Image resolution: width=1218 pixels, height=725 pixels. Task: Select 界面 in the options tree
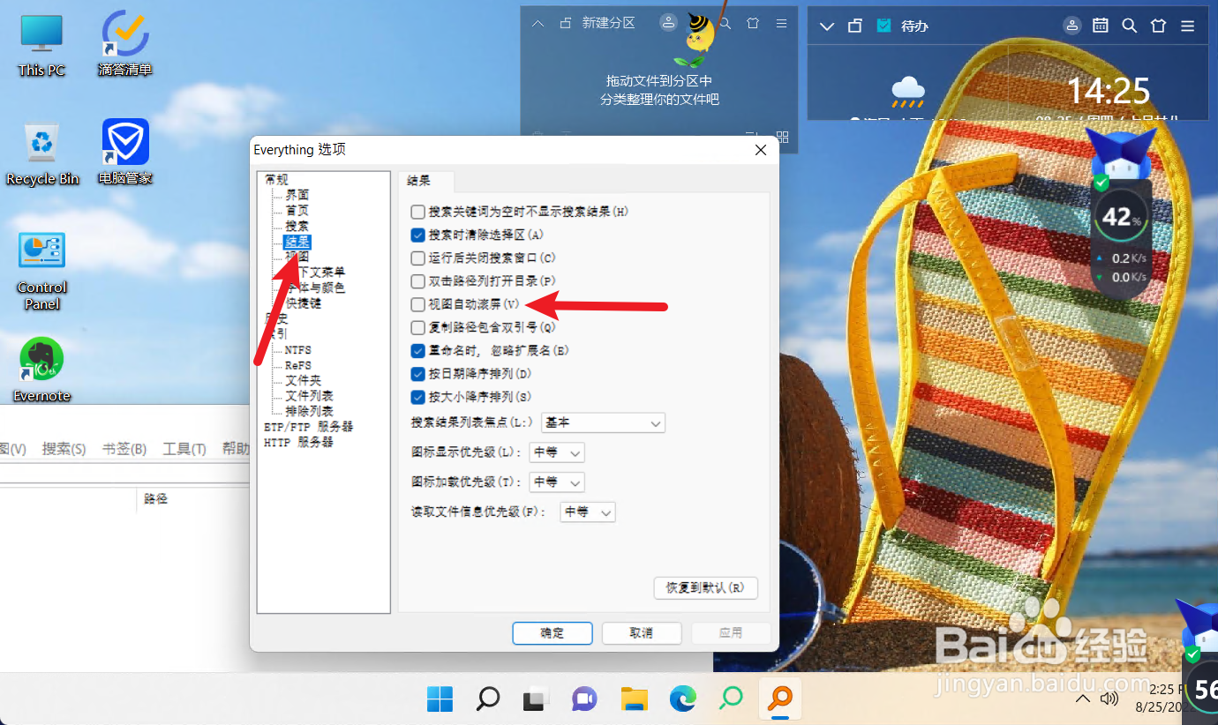pyautogui.click(x=297, y=195)
